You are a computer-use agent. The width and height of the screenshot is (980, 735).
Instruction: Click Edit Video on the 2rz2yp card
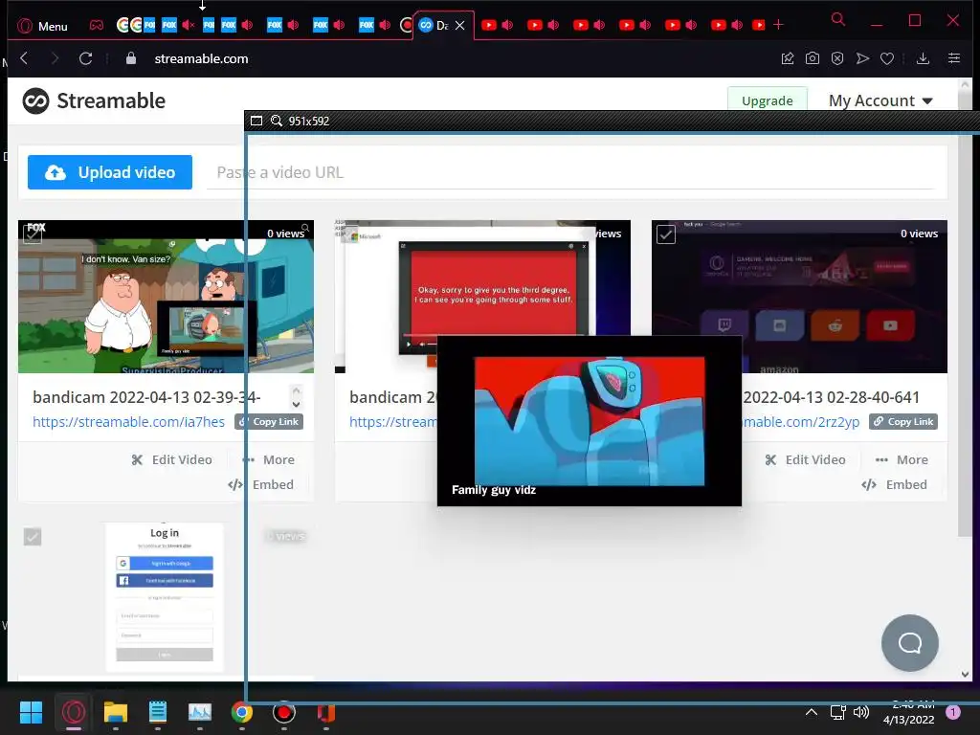[805, 460]
